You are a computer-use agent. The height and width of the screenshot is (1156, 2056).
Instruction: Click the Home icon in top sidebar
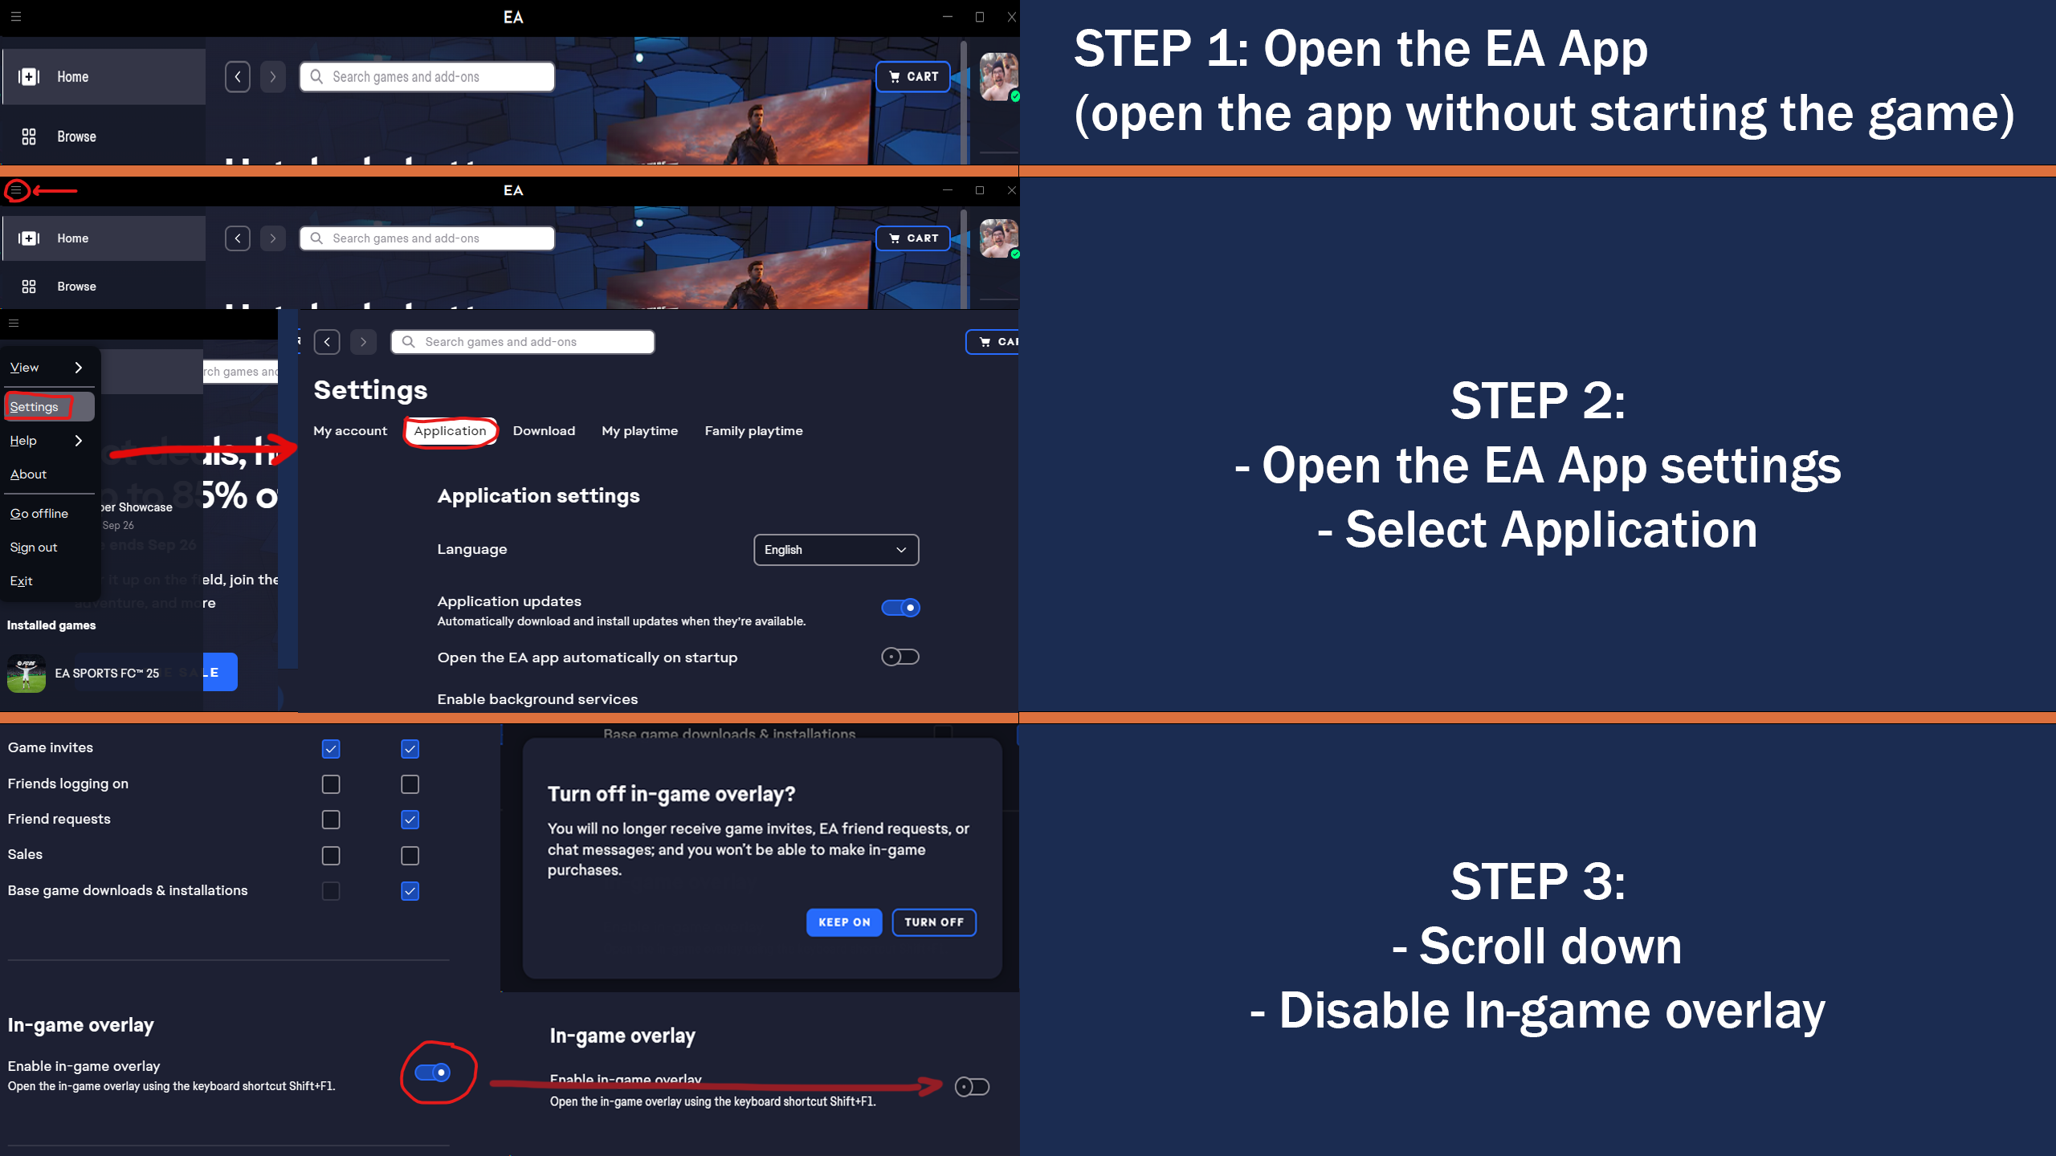click(x=29, y=77)
